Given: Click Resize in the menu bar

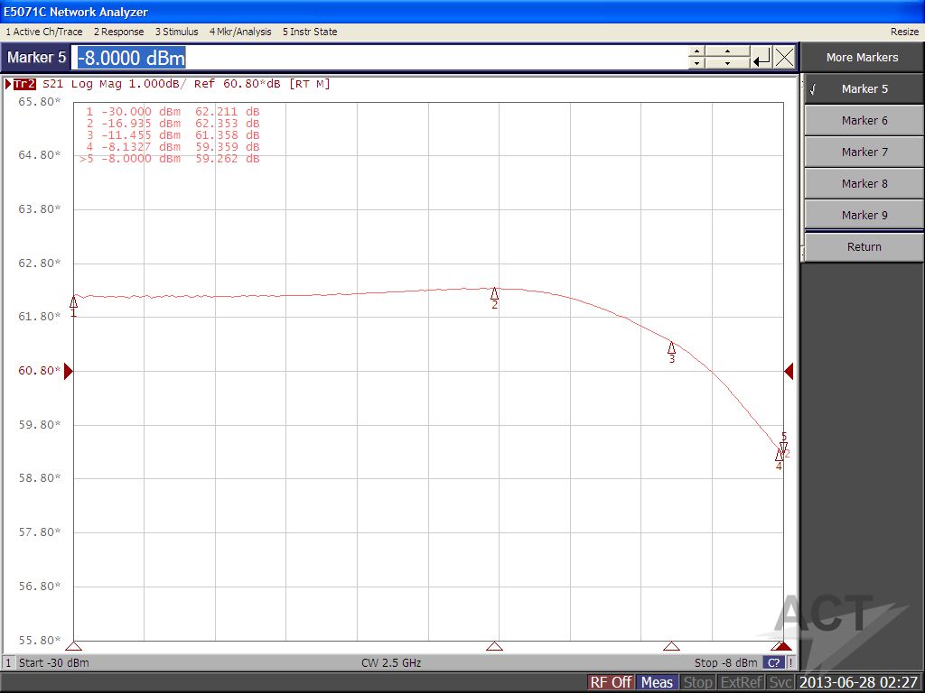Looking at the screenshot, I should [904, 32].
